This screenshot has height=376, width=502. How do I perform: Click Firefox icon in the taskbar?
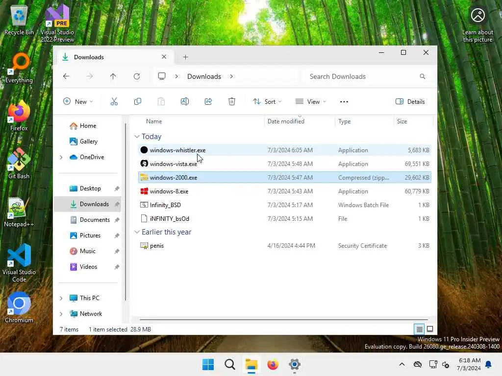(x=273, y=364)
